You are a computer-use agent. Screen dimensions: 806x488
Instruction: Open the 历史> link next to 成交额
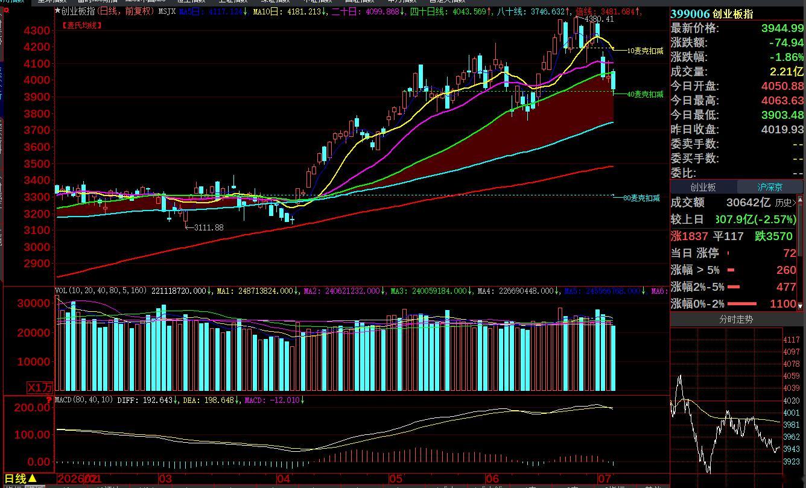[x=785, y=203]
